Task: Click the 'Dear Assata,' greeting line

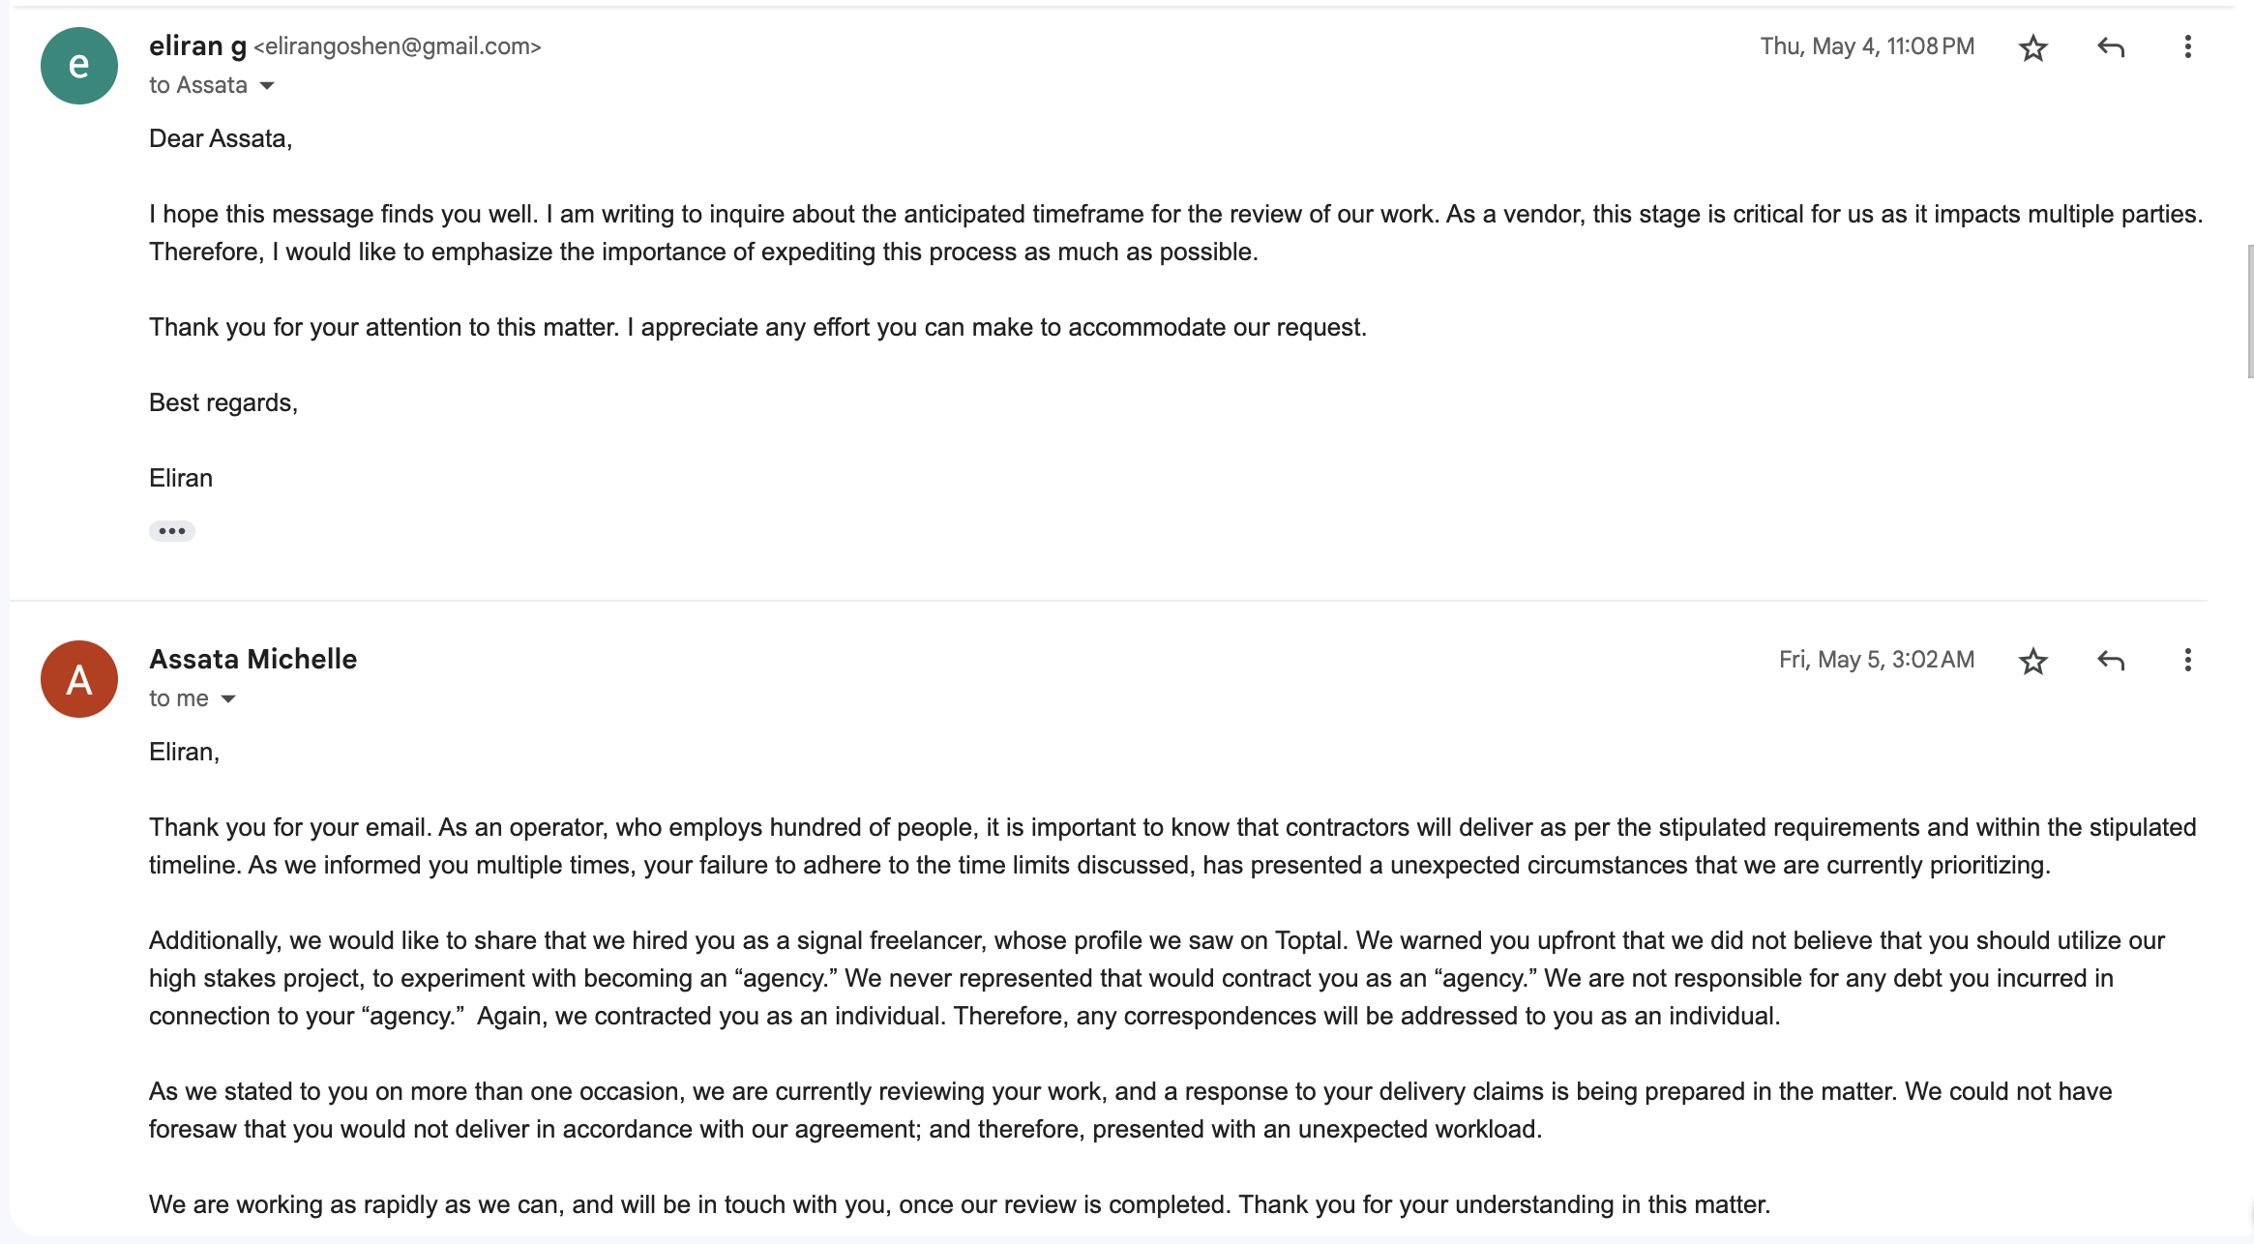Action: (x=221, y=138)
